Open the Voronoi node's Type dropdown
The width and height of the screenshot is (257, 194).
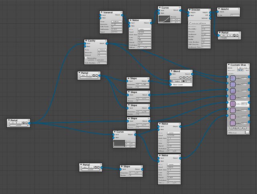tap(116, 22)
